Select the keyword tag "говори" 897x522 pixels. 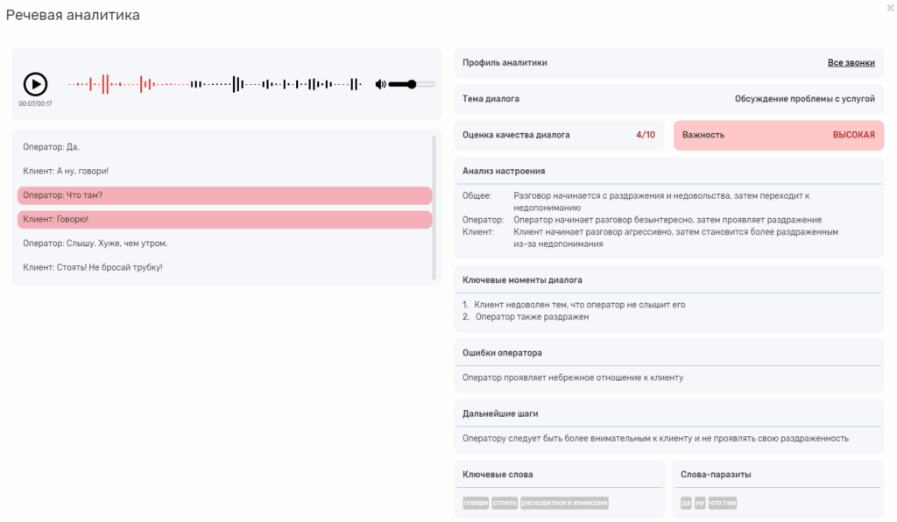click(476, 503)
